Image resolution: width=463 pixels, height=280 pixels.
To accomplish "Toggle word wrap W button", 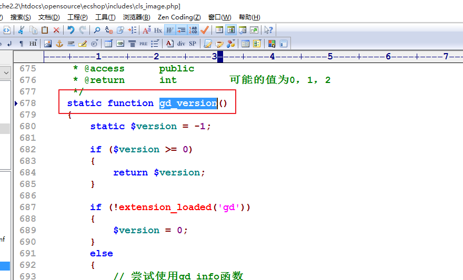I will 170,30.
